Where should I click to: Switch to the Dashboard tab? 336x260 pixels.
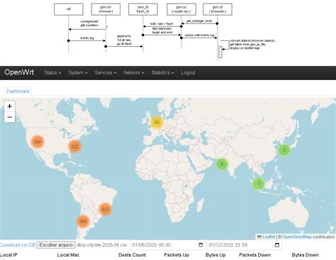[18, 91]
